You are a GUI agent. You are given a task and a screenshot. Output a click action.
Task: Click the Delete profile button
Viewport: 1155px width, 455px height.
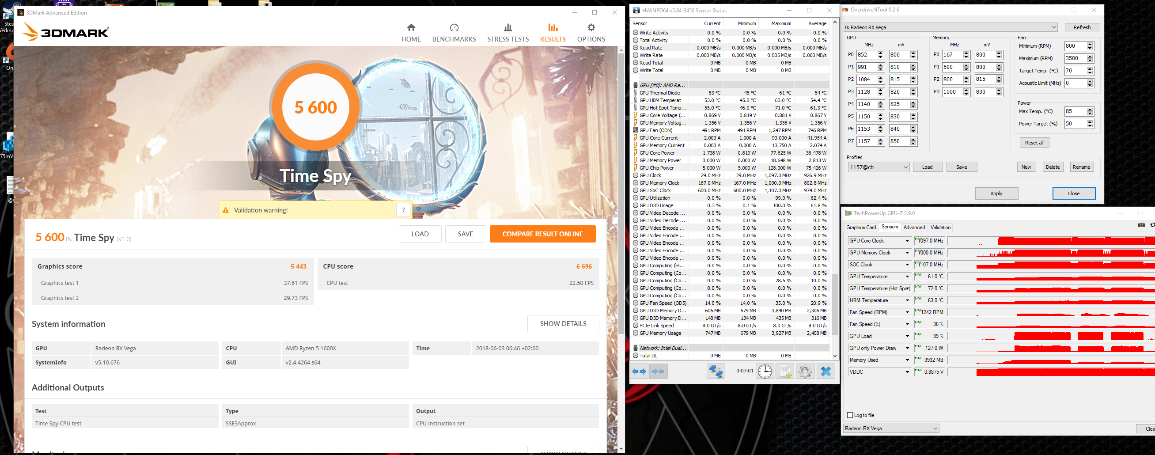click(x=1053, y=167)
